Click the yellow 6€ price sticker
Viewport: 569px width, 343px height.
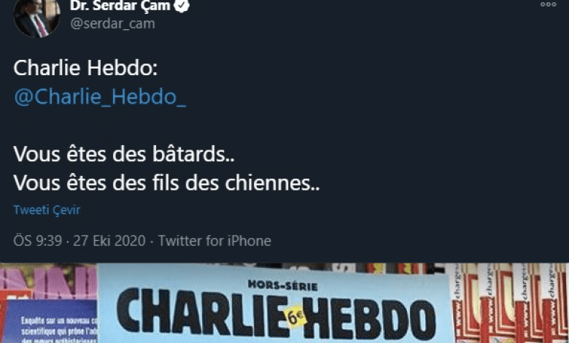click(295, 317)
